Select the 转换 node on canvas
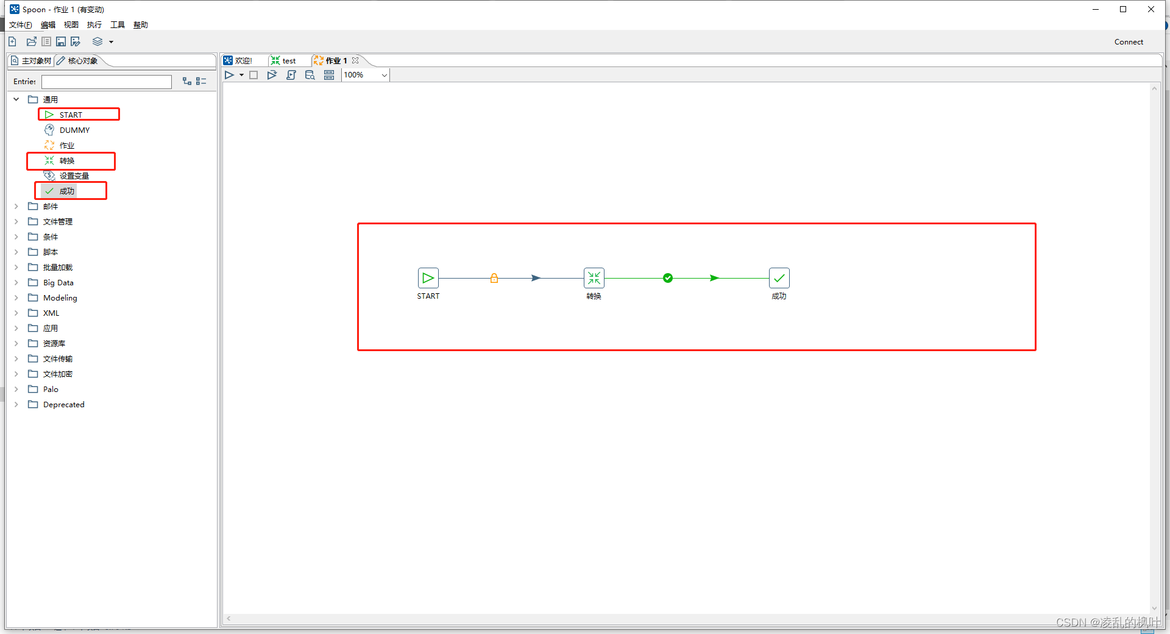 (x=594, y=278)
